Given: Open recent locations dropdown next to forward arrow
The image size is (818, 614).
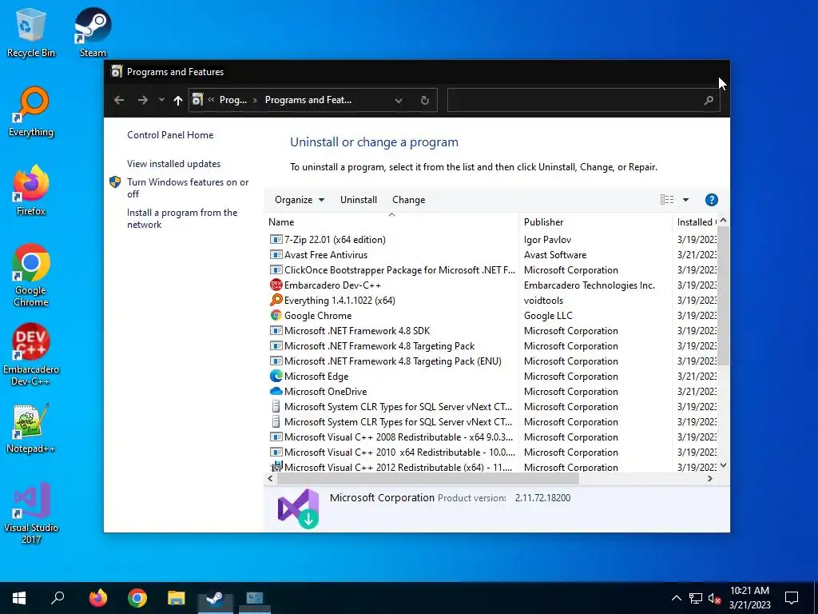Looking at the screenshot, I should point(161,100).
